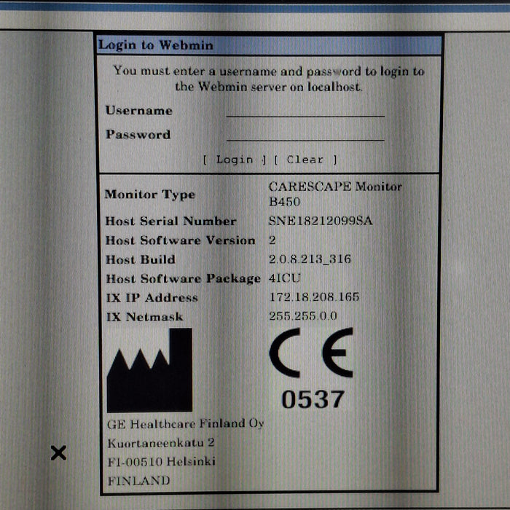
Task: Click the CARESCAPE Monitor B450 text
Action: click(335, 195)
